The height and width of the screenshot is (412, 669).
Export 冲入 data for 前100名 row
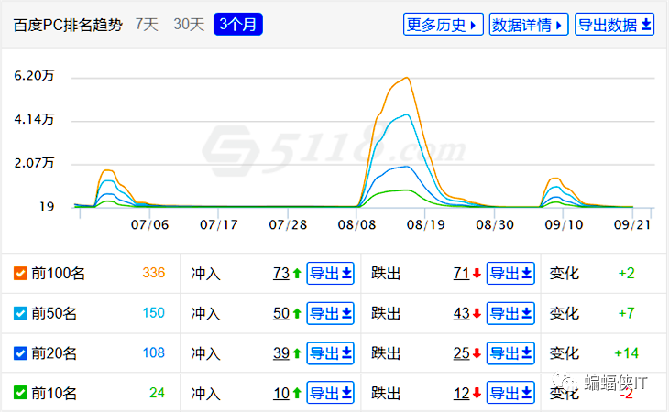tap(330, 273)
